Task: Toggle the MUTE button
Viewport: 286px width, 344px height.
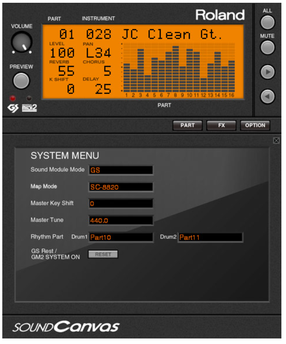Action: (x=268, y=47)
